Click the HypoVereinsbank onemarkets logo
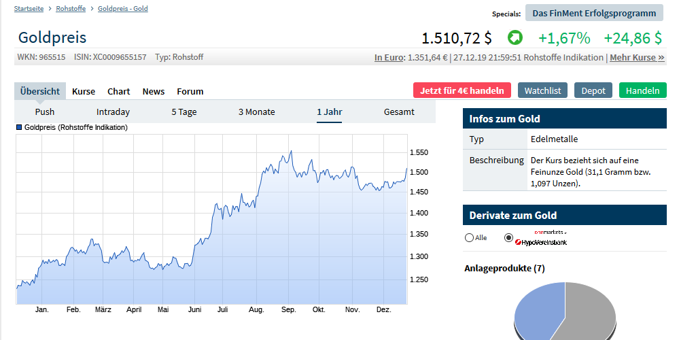The width and height of the screenshot is (679, 340). click(x=541, y=239)
